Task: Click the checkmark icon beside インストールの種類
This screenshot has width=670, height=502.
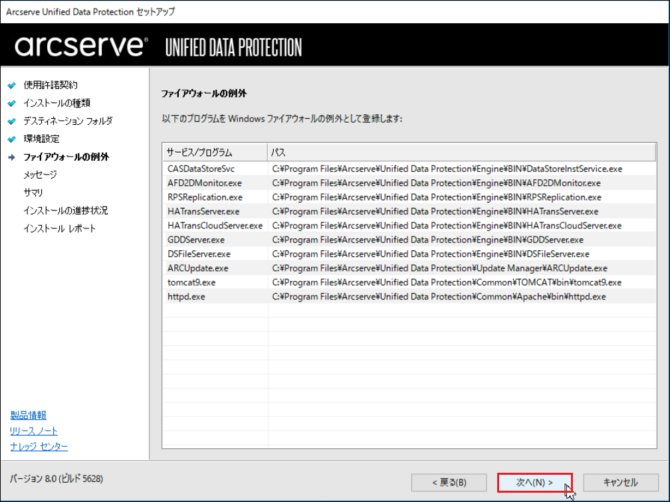Action: (12, 104)
